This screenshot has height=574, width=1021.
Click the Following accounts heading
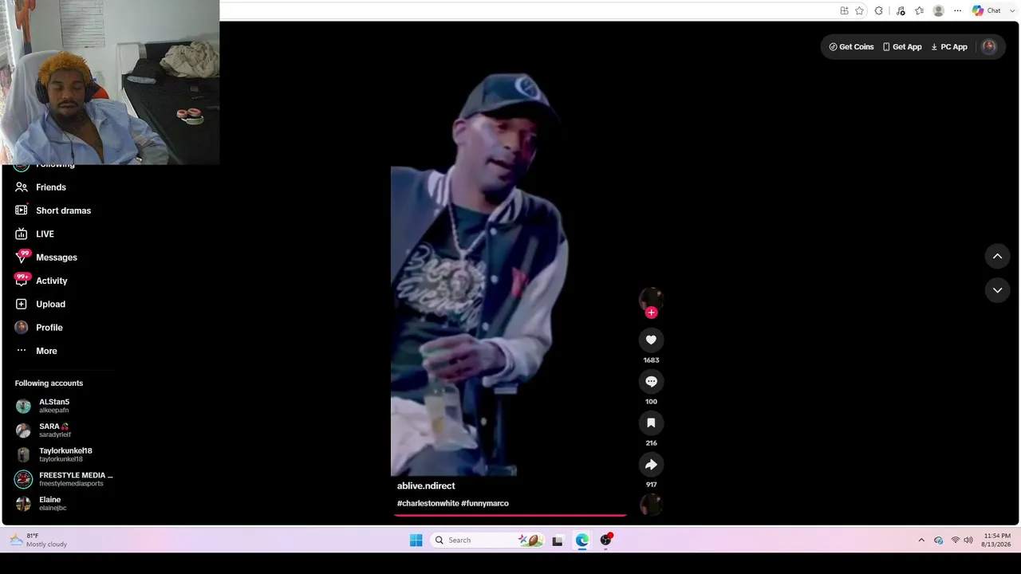click(49, 383)
